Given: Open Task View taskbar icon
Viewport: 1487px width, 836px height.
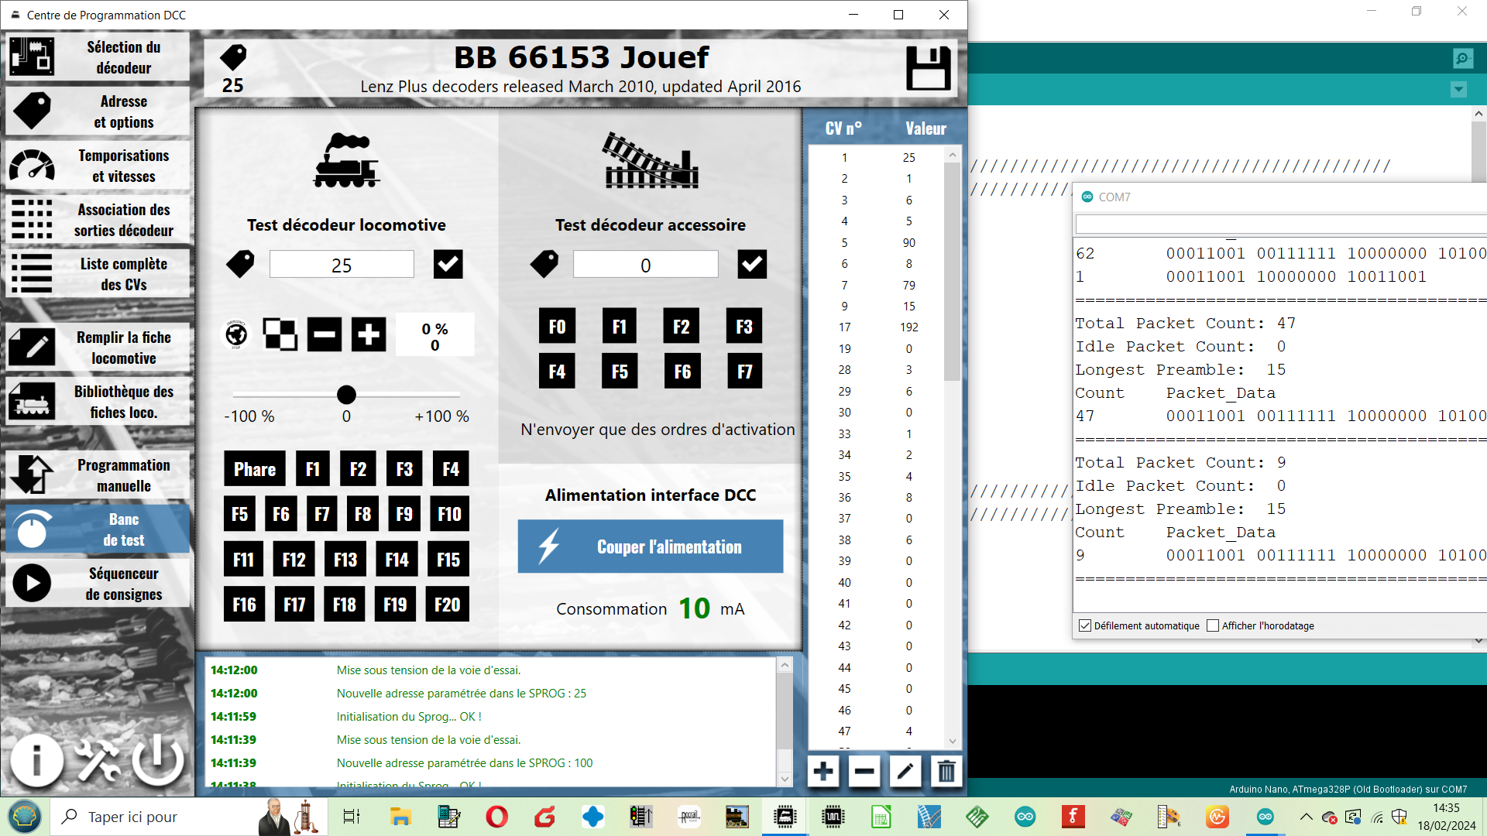Looking at the screenshot, I should (351, 817).
